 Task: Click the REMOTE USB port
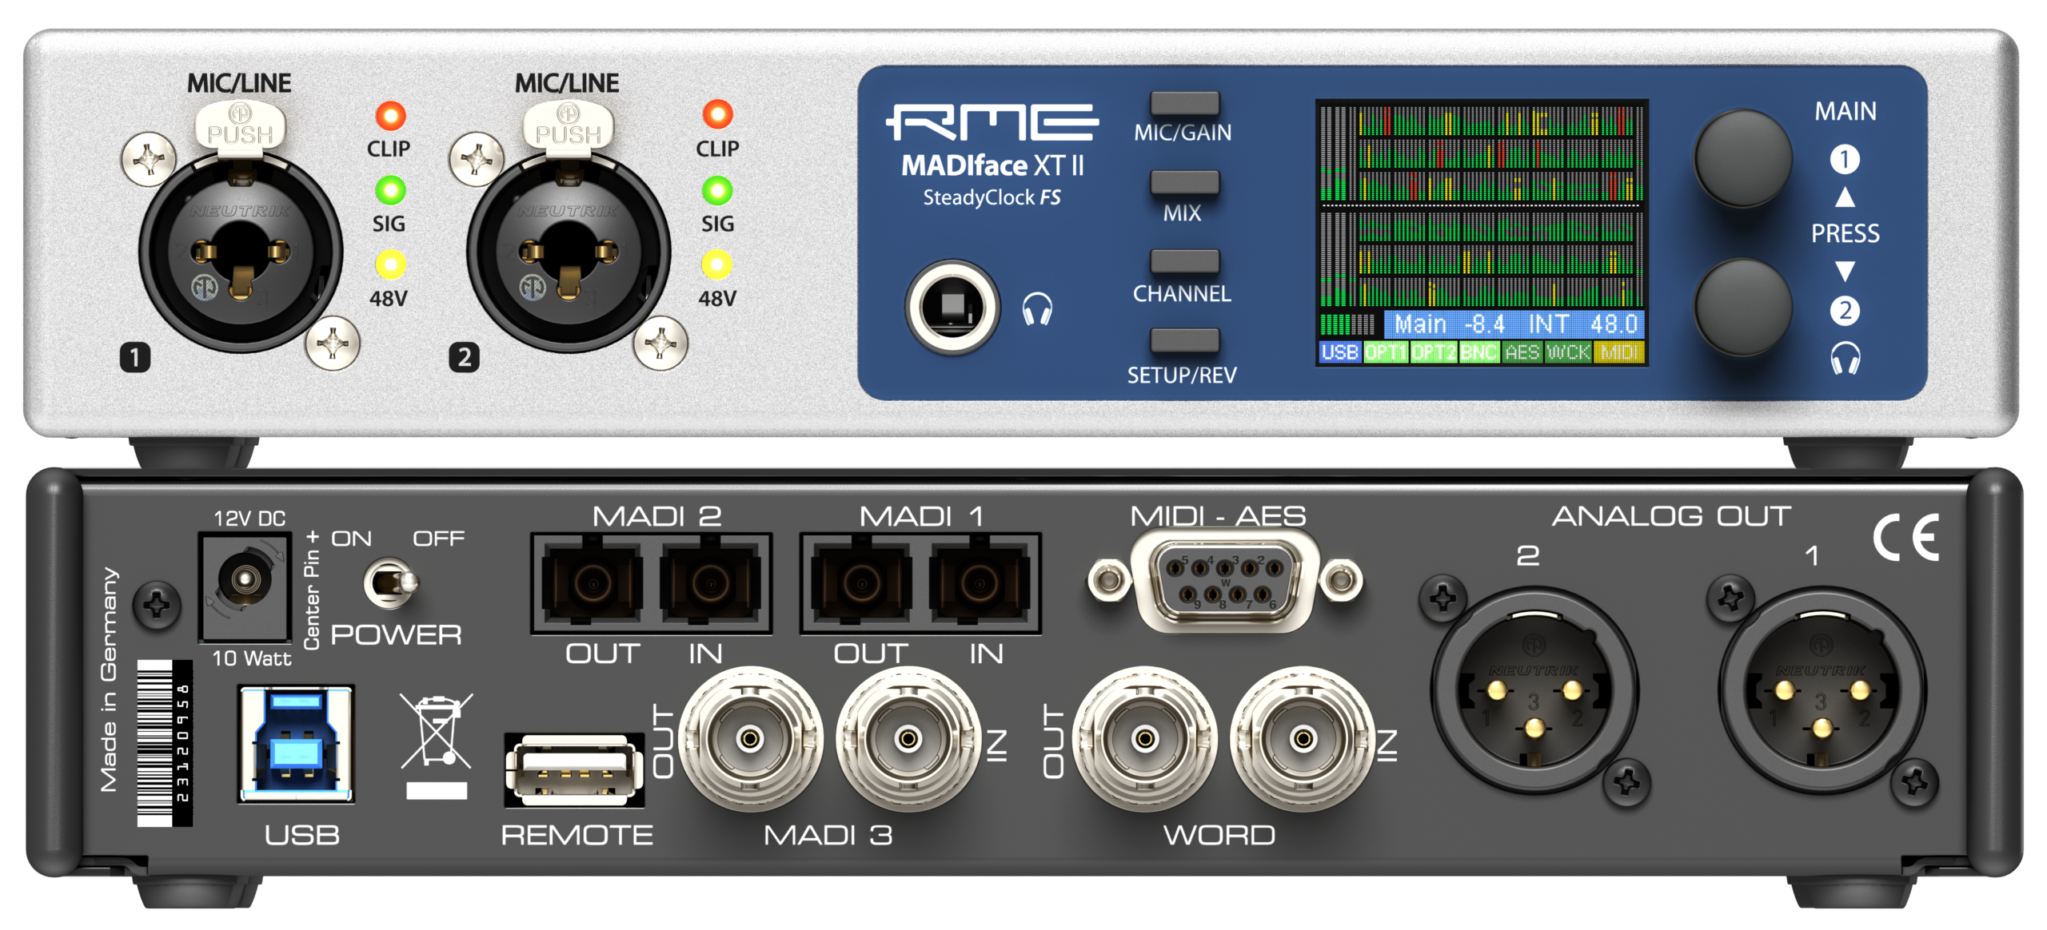(574, 770)
